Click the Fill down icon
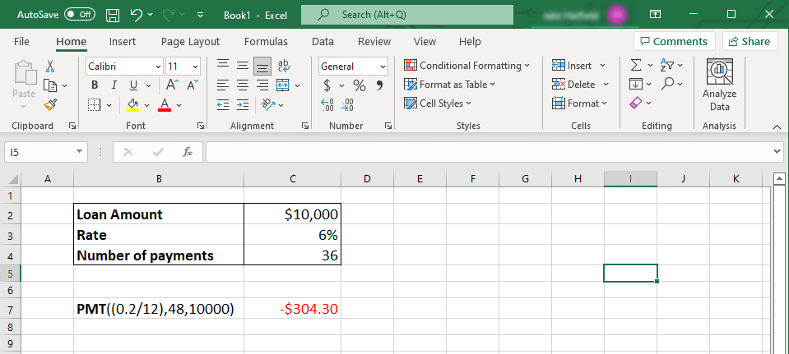 pos(636,85)
